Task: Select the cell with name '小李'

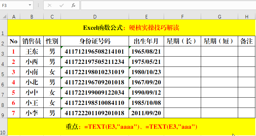Action: click(x=32, y=113)
